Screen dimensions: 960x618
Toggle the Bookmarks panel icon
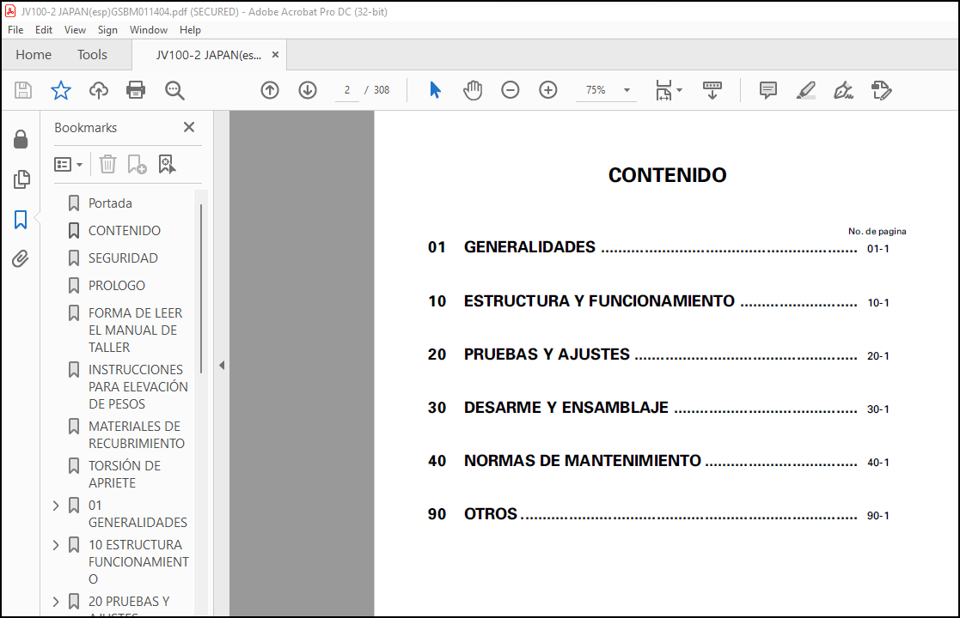tap(21, 220)
